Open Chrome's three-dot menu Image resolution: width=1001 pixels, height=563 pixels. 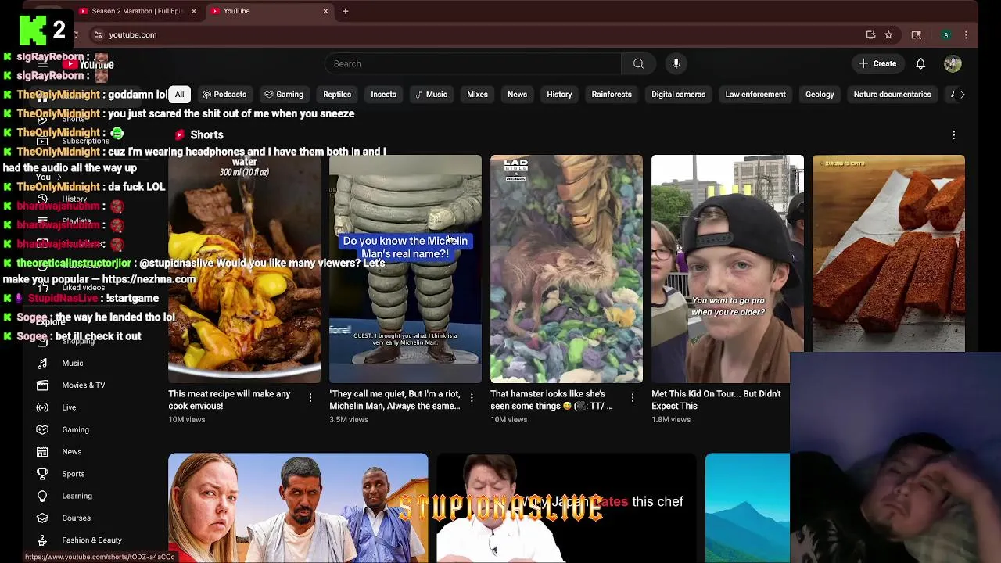tap(966, 34)
